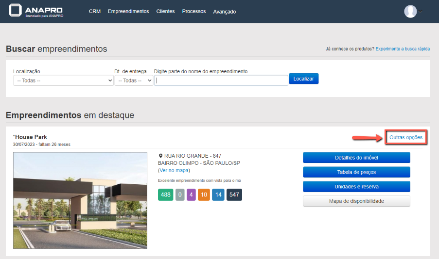Viewport: 439px width, 259px height.
Task: Click the Outras opções link
Action: pyautogui.click(x=405, y=137)
